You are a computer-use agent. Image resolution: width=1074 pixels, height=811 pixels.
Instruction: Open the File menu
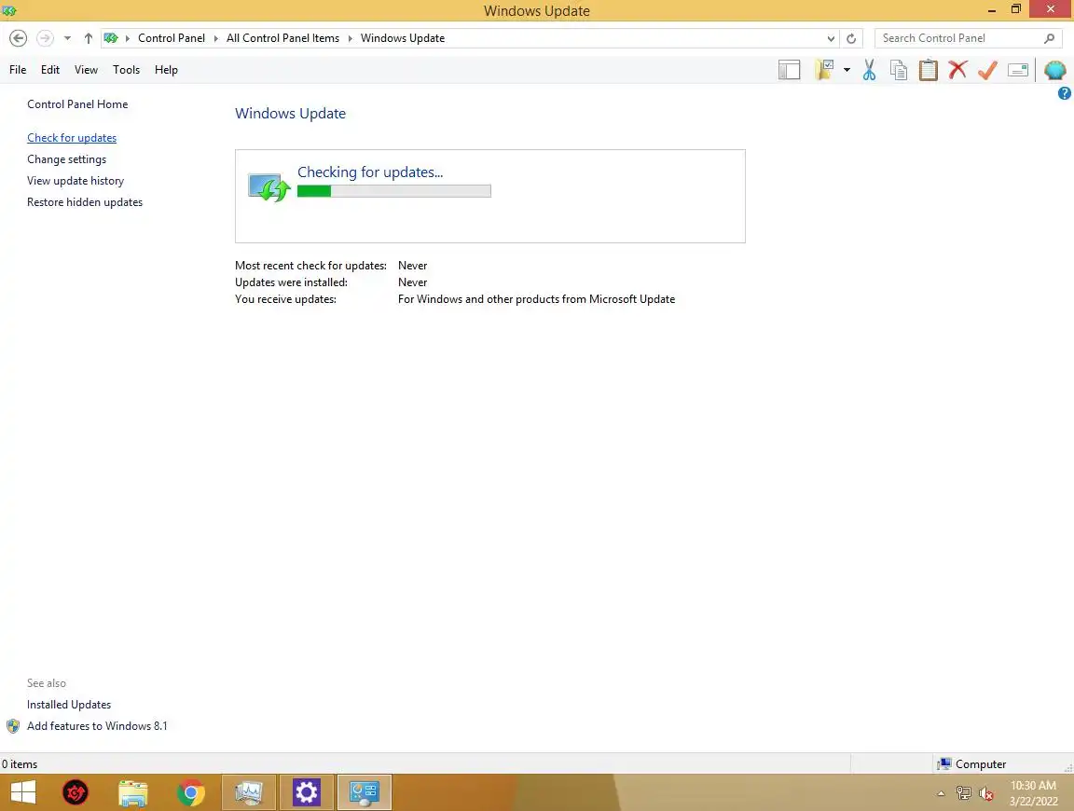[x=18, y=70]
